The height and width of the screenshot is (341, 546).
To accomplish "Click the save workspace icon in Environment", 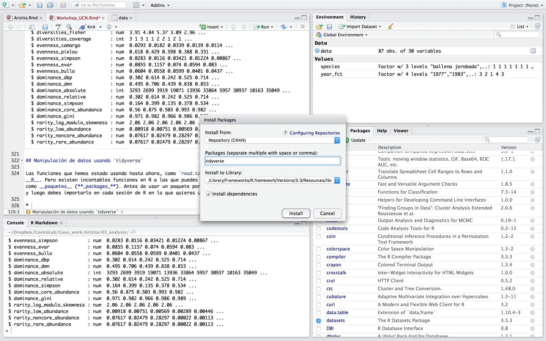I will (329, 26).
